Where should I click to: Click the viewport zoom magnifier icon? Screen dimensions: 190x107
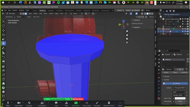coord(127,32)
